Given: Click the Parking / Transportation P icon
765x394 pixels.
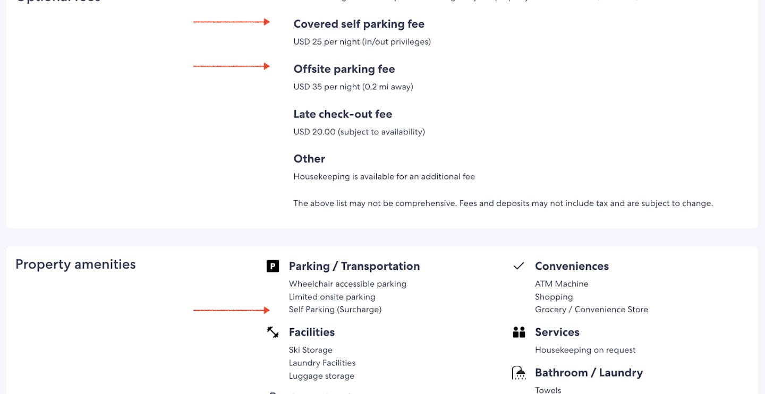Looking at the screenshot, I should pyautogui.click(x=273, y=266).
